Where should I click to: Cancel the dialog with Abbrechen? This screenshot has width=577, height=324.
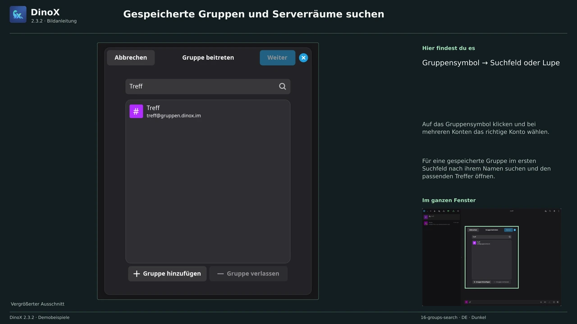click(x=131, y=58)
